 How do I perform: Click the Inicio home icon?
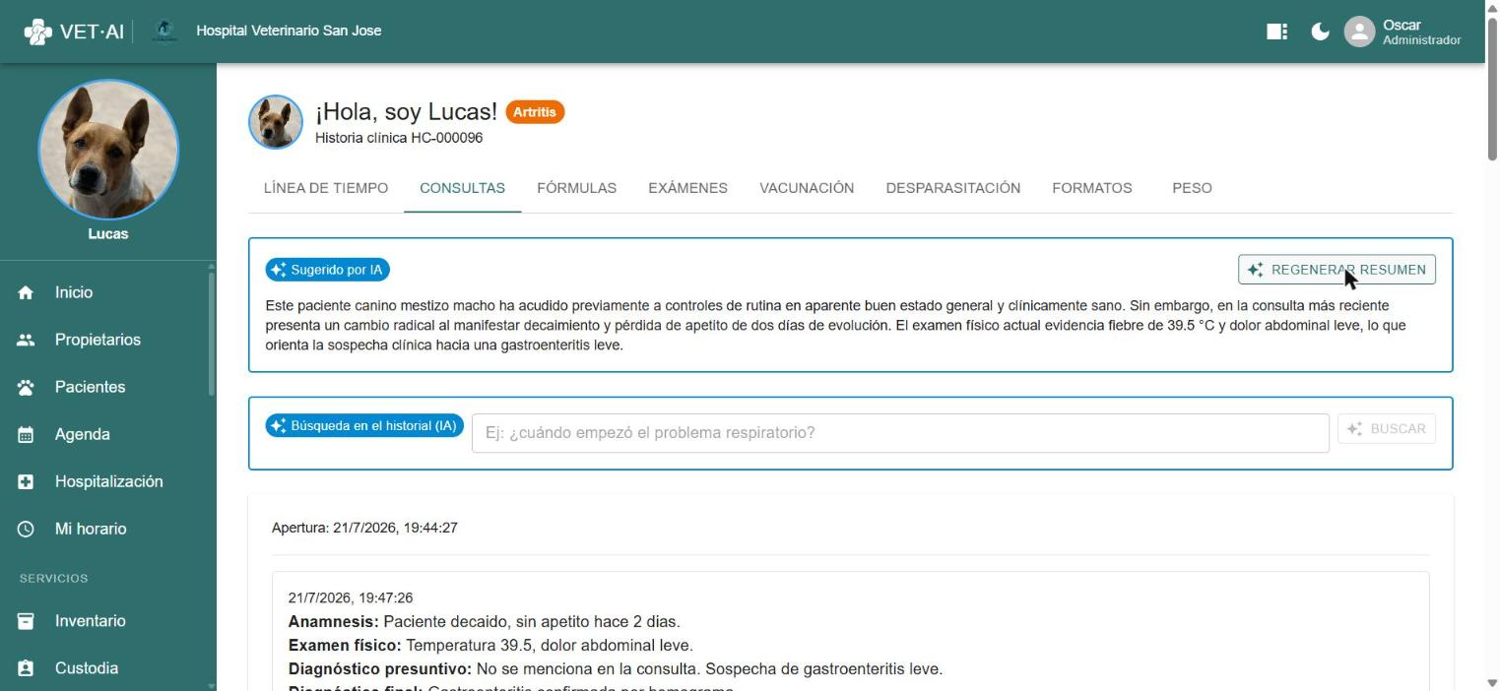(x=26, y=292)
